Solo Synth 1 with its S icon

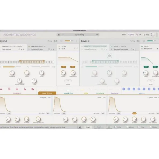coord(112,49)
